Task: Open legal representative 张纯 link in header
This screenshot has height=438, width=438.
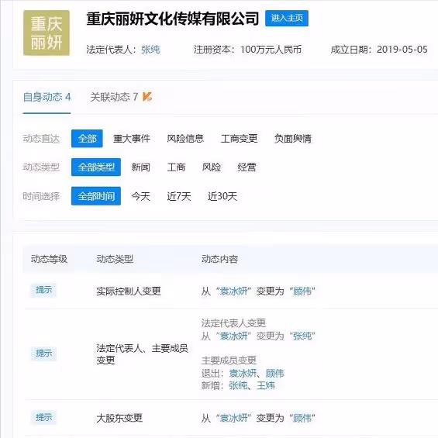Action: 150,50
